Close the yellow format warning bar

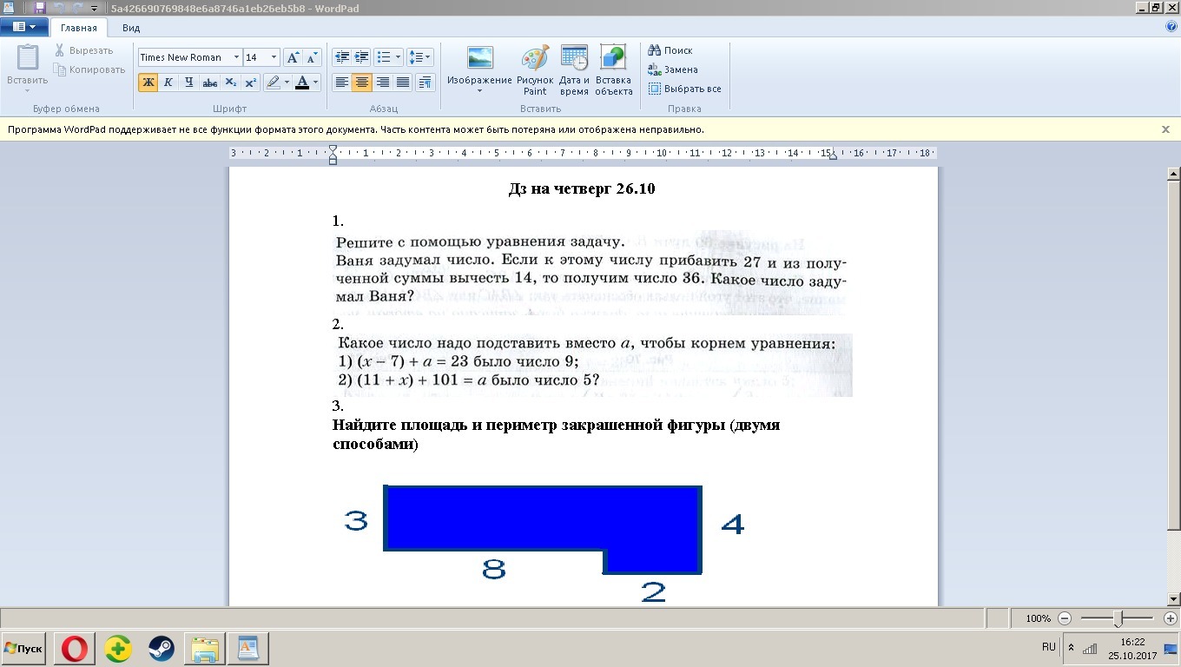click(x=1165, y=129)
